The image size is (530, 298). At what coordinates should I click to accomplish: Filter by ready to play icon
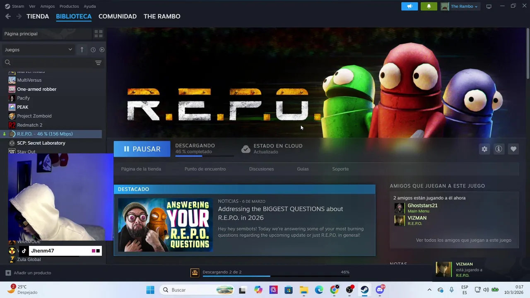click(102, 50)
